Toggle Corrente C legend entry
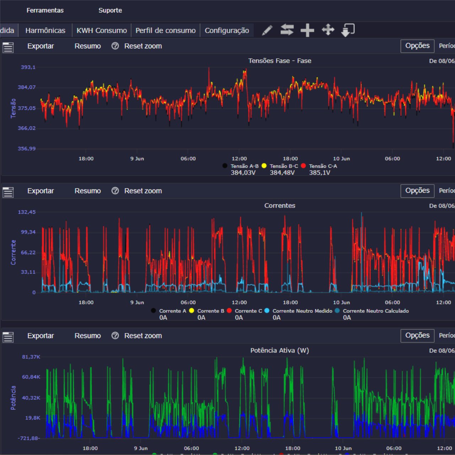The image size is (455, 455). coord(248,311)
